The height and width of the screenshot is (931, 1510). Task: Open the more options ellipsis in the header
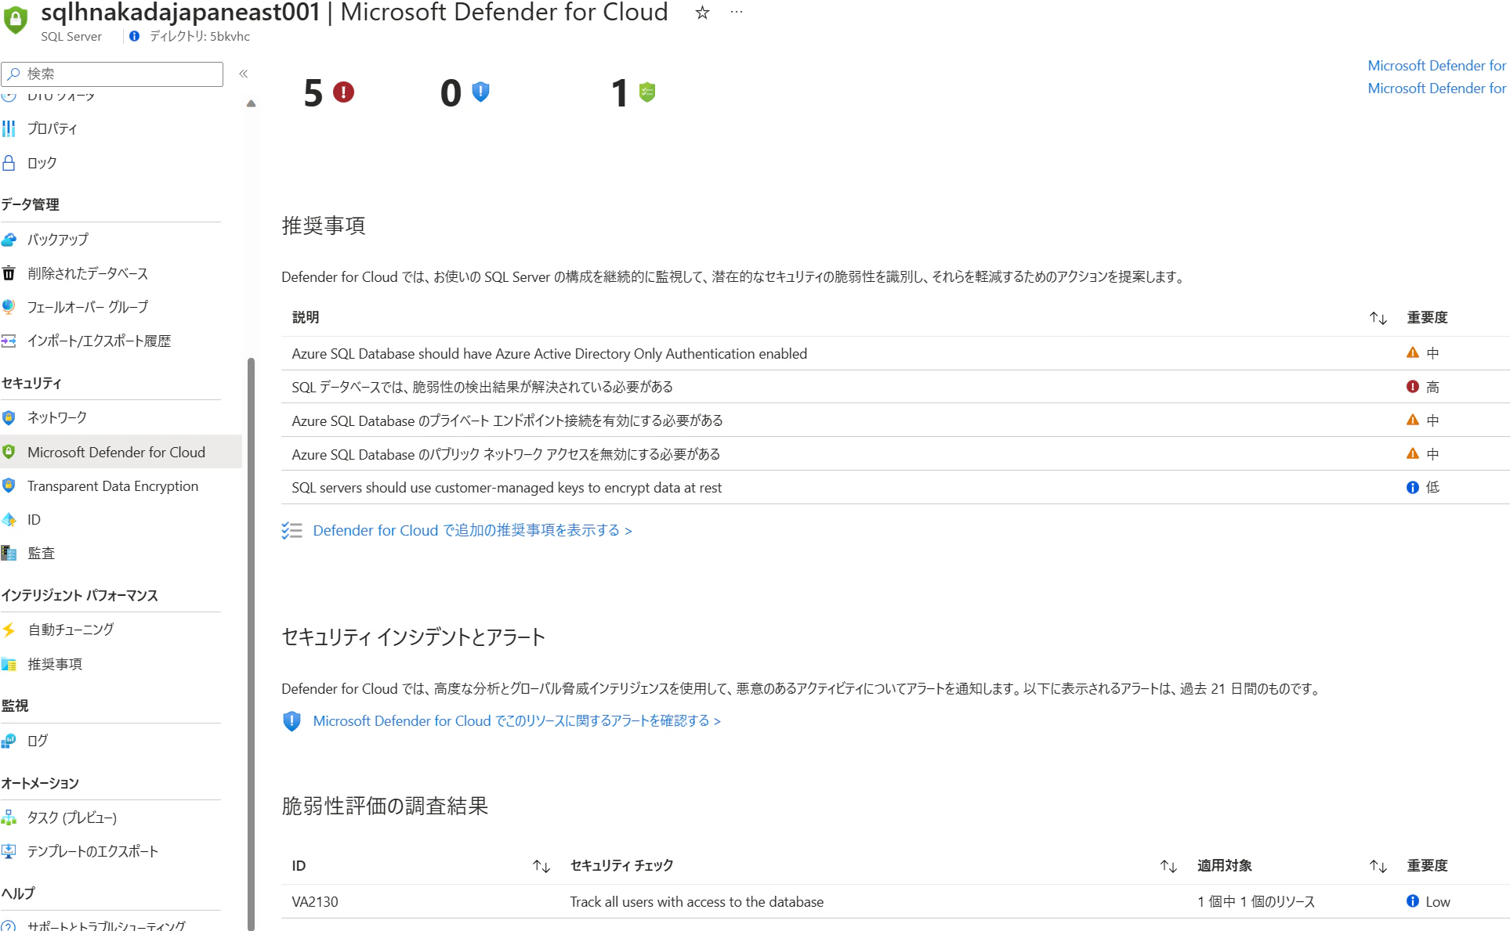736,13
